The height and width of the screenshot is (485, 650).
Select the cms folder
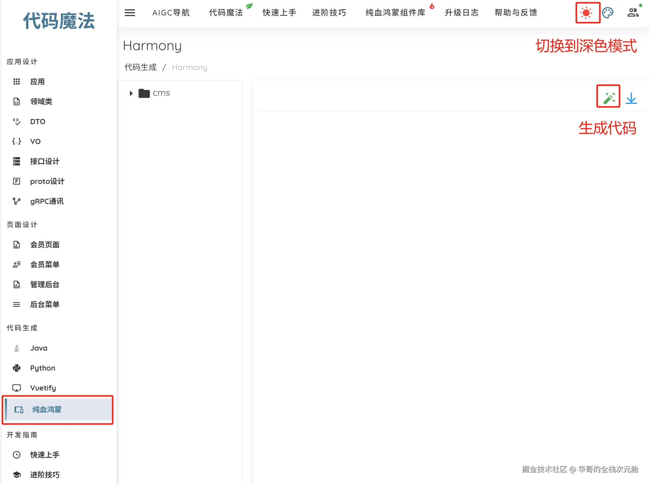coord(161,93)
